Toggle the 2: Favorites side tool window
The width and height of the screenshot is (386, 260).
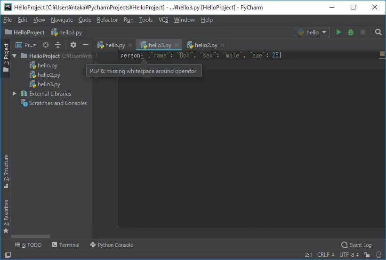(6, 216)
